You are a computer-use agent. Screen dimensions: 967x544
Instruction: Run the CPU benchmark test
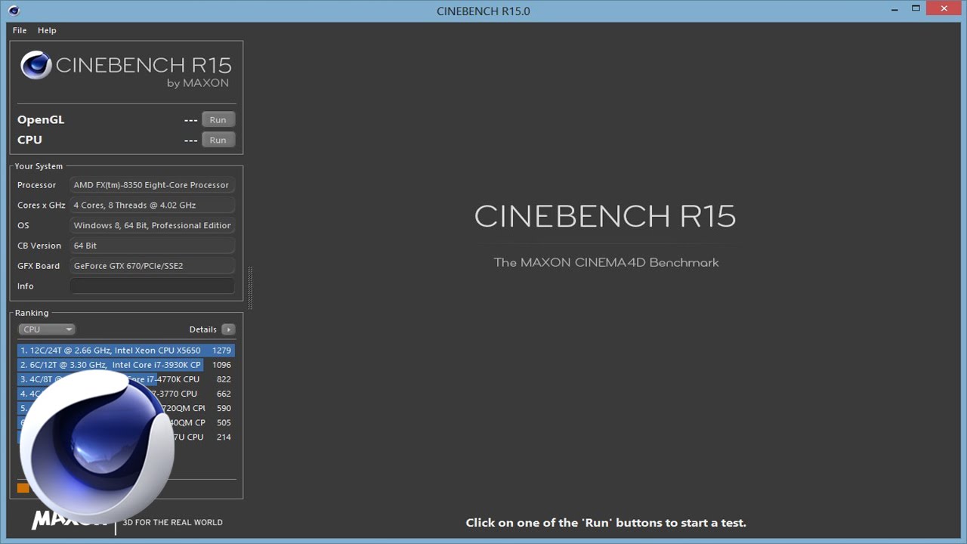tap(218, 140)
